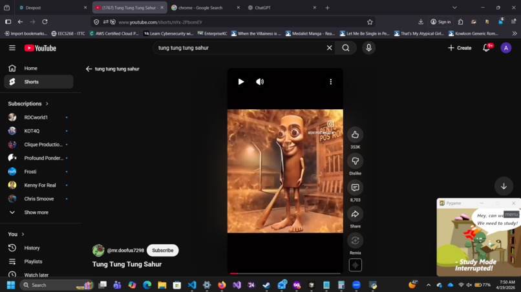
Task: Click the YouTube logo
Action: pyautogui.click(x=40, y=48)
